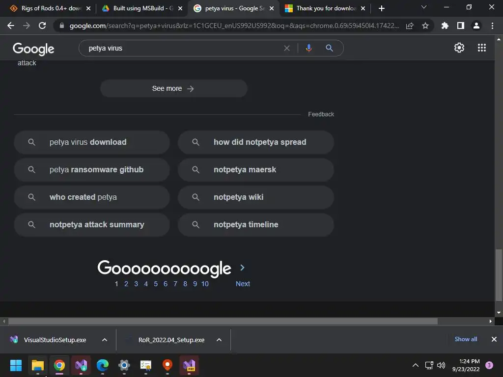This screenshot has width=503, height=377.
Task: Click the Feedback link
Action: (321, 114)
